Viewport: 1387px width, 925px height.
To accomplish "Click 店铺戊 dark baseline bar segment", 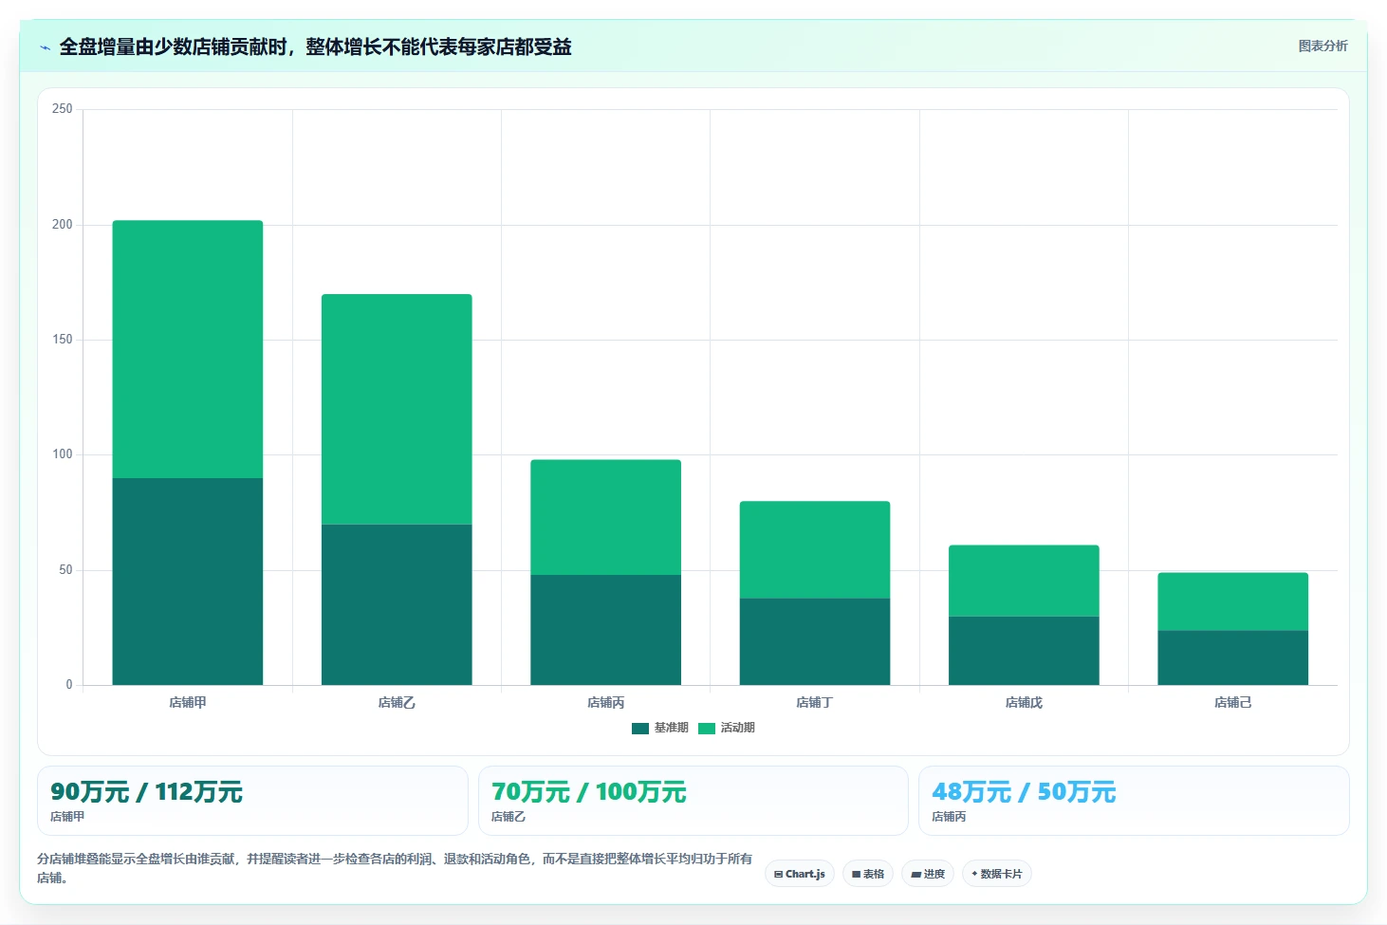I will tap(1024, 651).
